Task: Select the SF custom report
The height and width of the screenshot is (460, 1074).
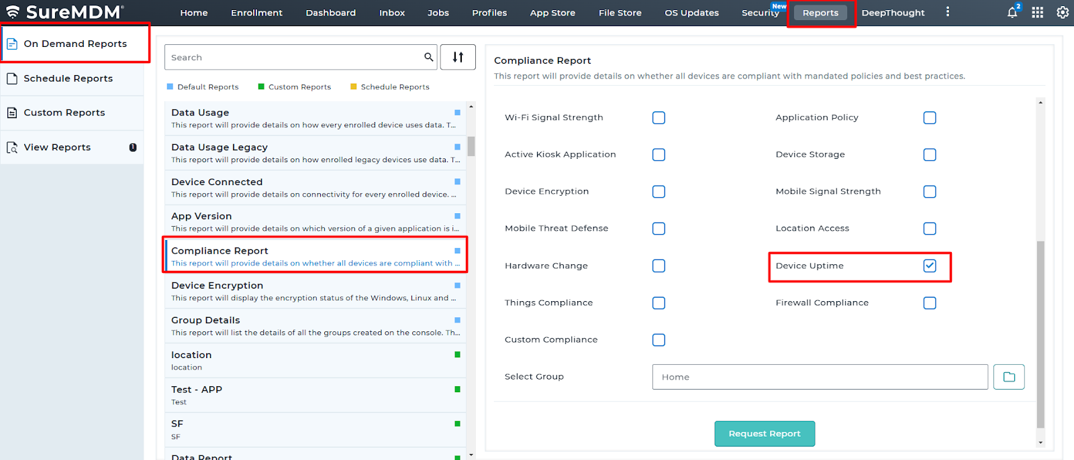Action: [315, 430]
